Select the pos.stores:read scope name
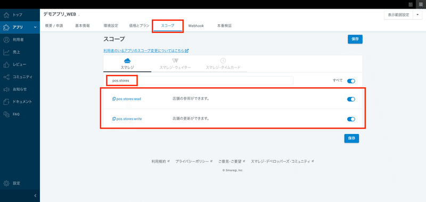The image size is (426, 202). (x=129, y=99)
